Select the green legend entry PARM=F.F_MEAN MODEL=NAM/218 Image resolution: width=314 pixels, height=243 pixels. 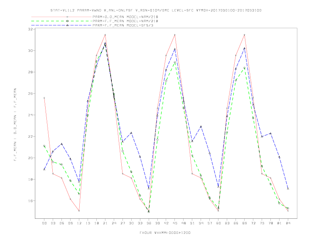(125, 21)
